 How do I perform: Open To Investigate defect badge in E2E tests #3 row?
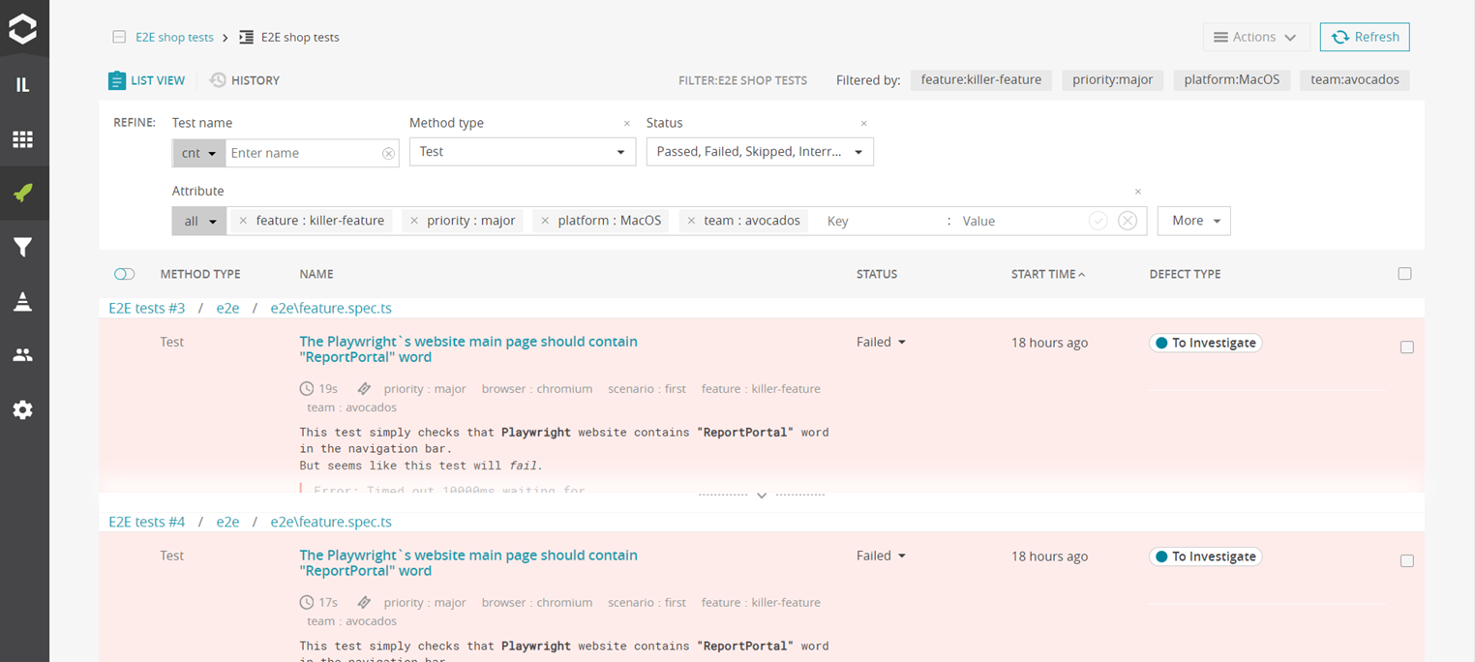point(1206,343)
